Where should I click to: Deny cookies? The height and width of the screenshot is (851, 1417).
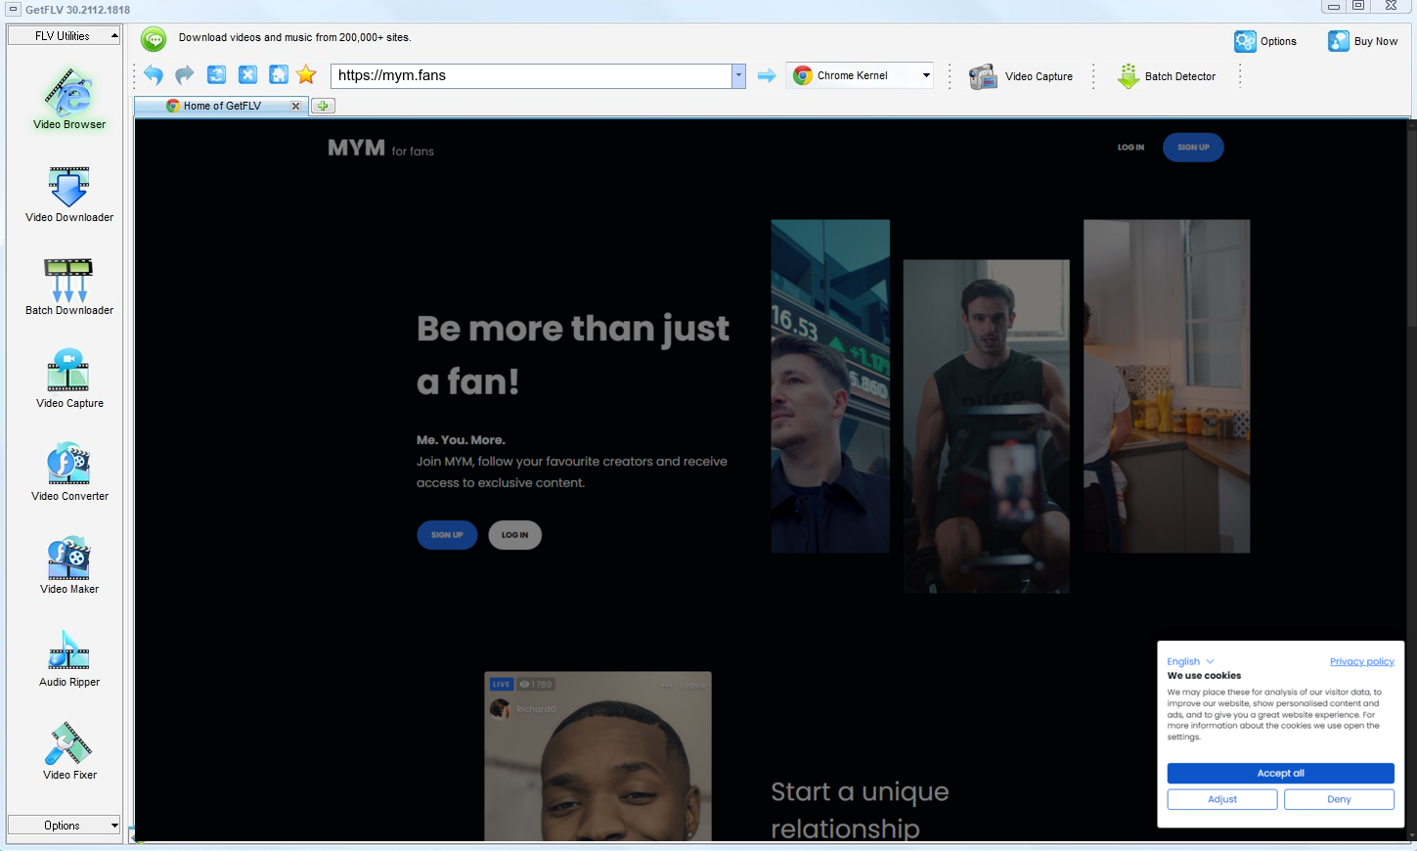click(1339, 799)
